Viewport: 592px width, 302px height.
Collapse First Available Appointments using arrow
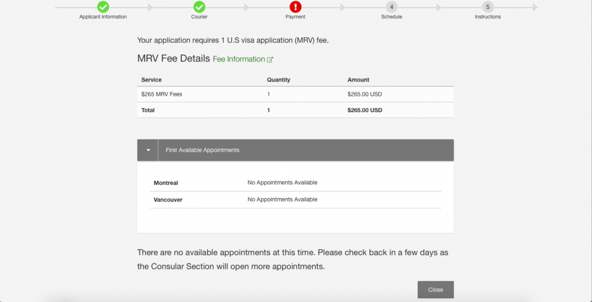pyautogui.click(x=148, y=150)
